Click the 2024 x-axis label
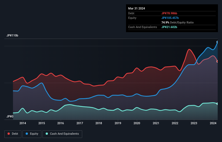222x142 pixels. (x=213, y=123)
